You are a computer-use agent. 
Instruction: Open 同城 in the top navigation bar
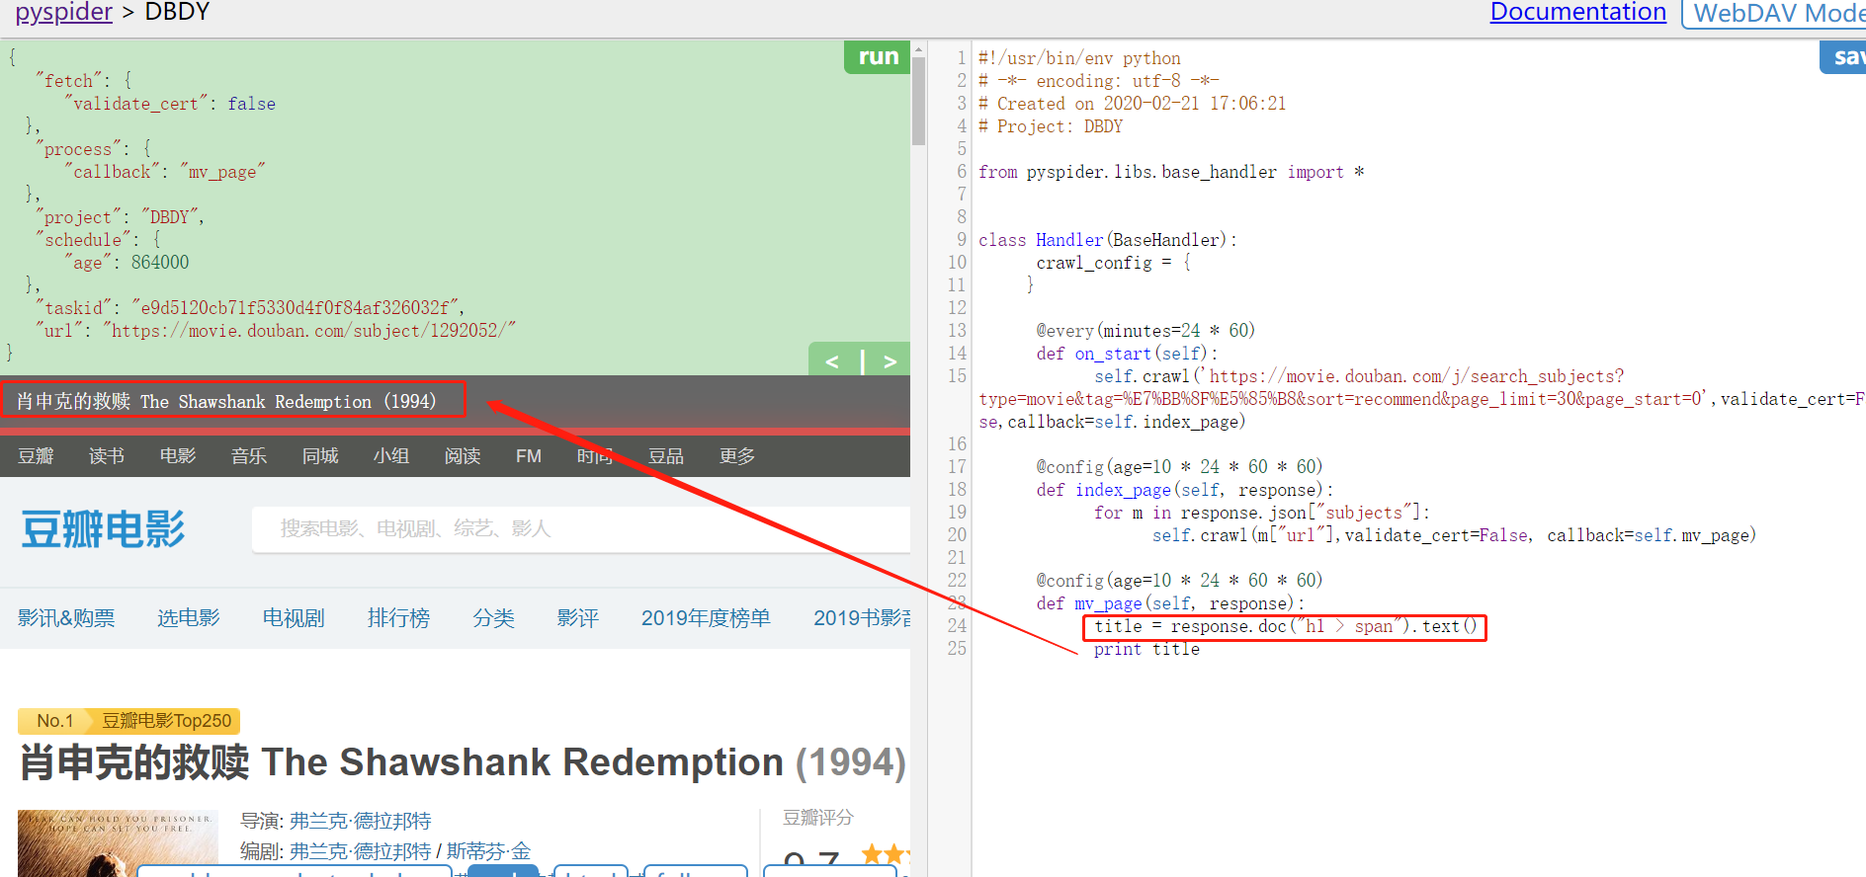point(320,456)
